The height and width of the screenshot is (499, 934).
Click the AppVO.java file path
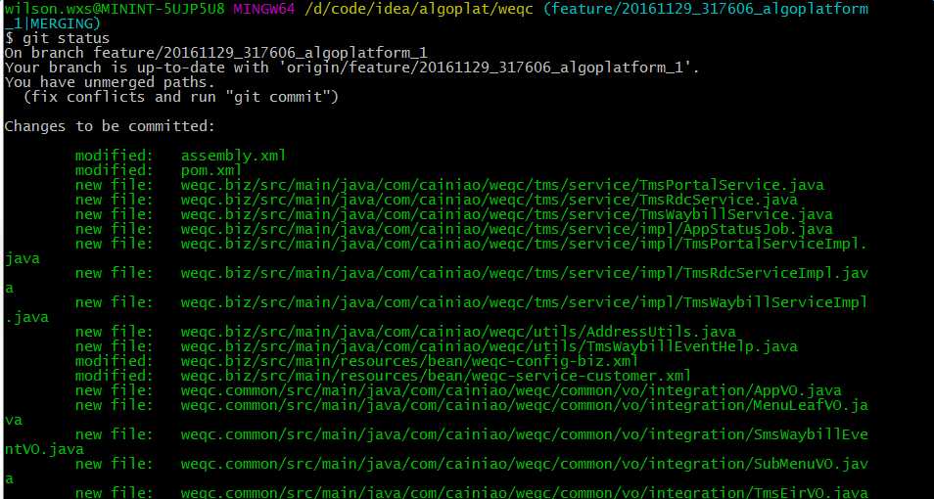point(511,390)
